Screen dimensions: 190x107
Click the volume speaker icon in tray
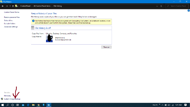(x=169, y=105)
